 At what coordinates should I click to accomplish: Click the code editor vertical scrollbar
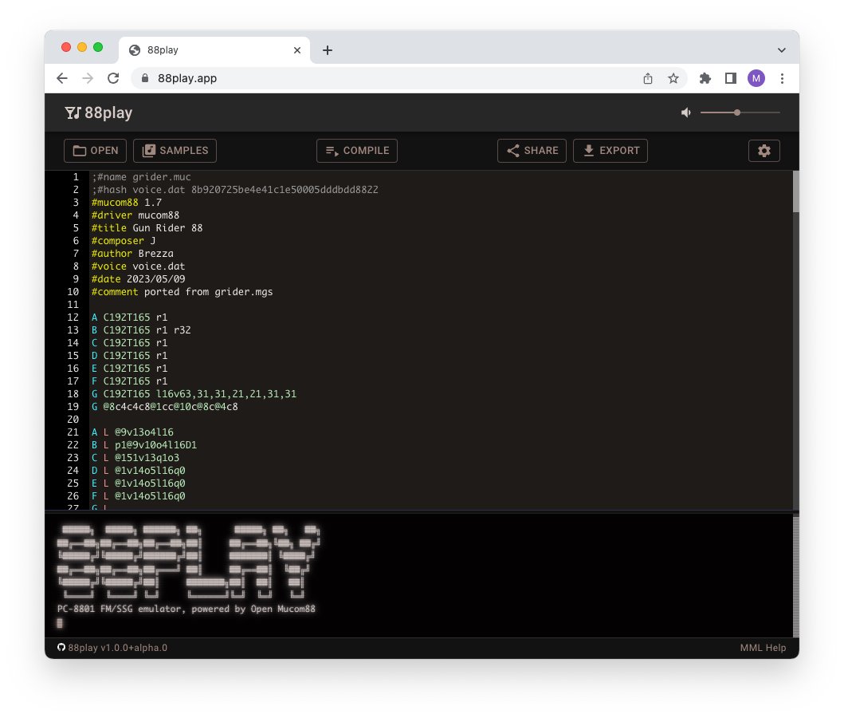[x=795, y=191]
